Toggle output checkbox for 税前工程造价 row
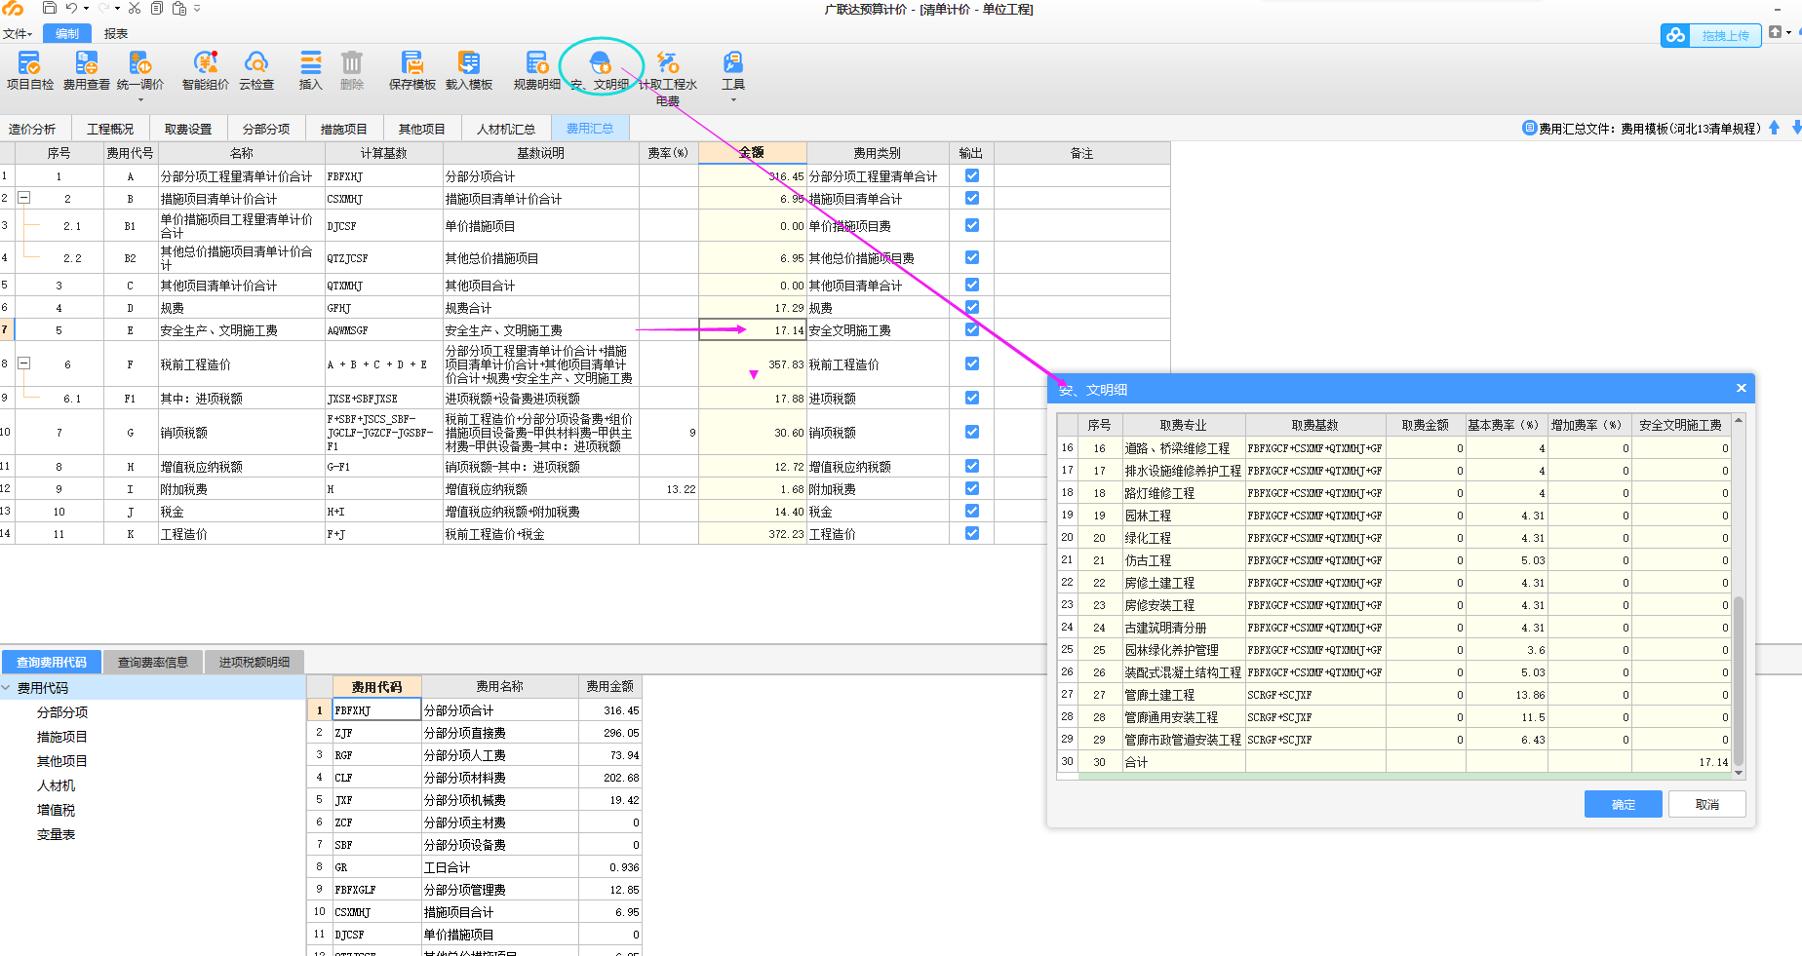Screen dimensions: 1802x956 point(972,363)
